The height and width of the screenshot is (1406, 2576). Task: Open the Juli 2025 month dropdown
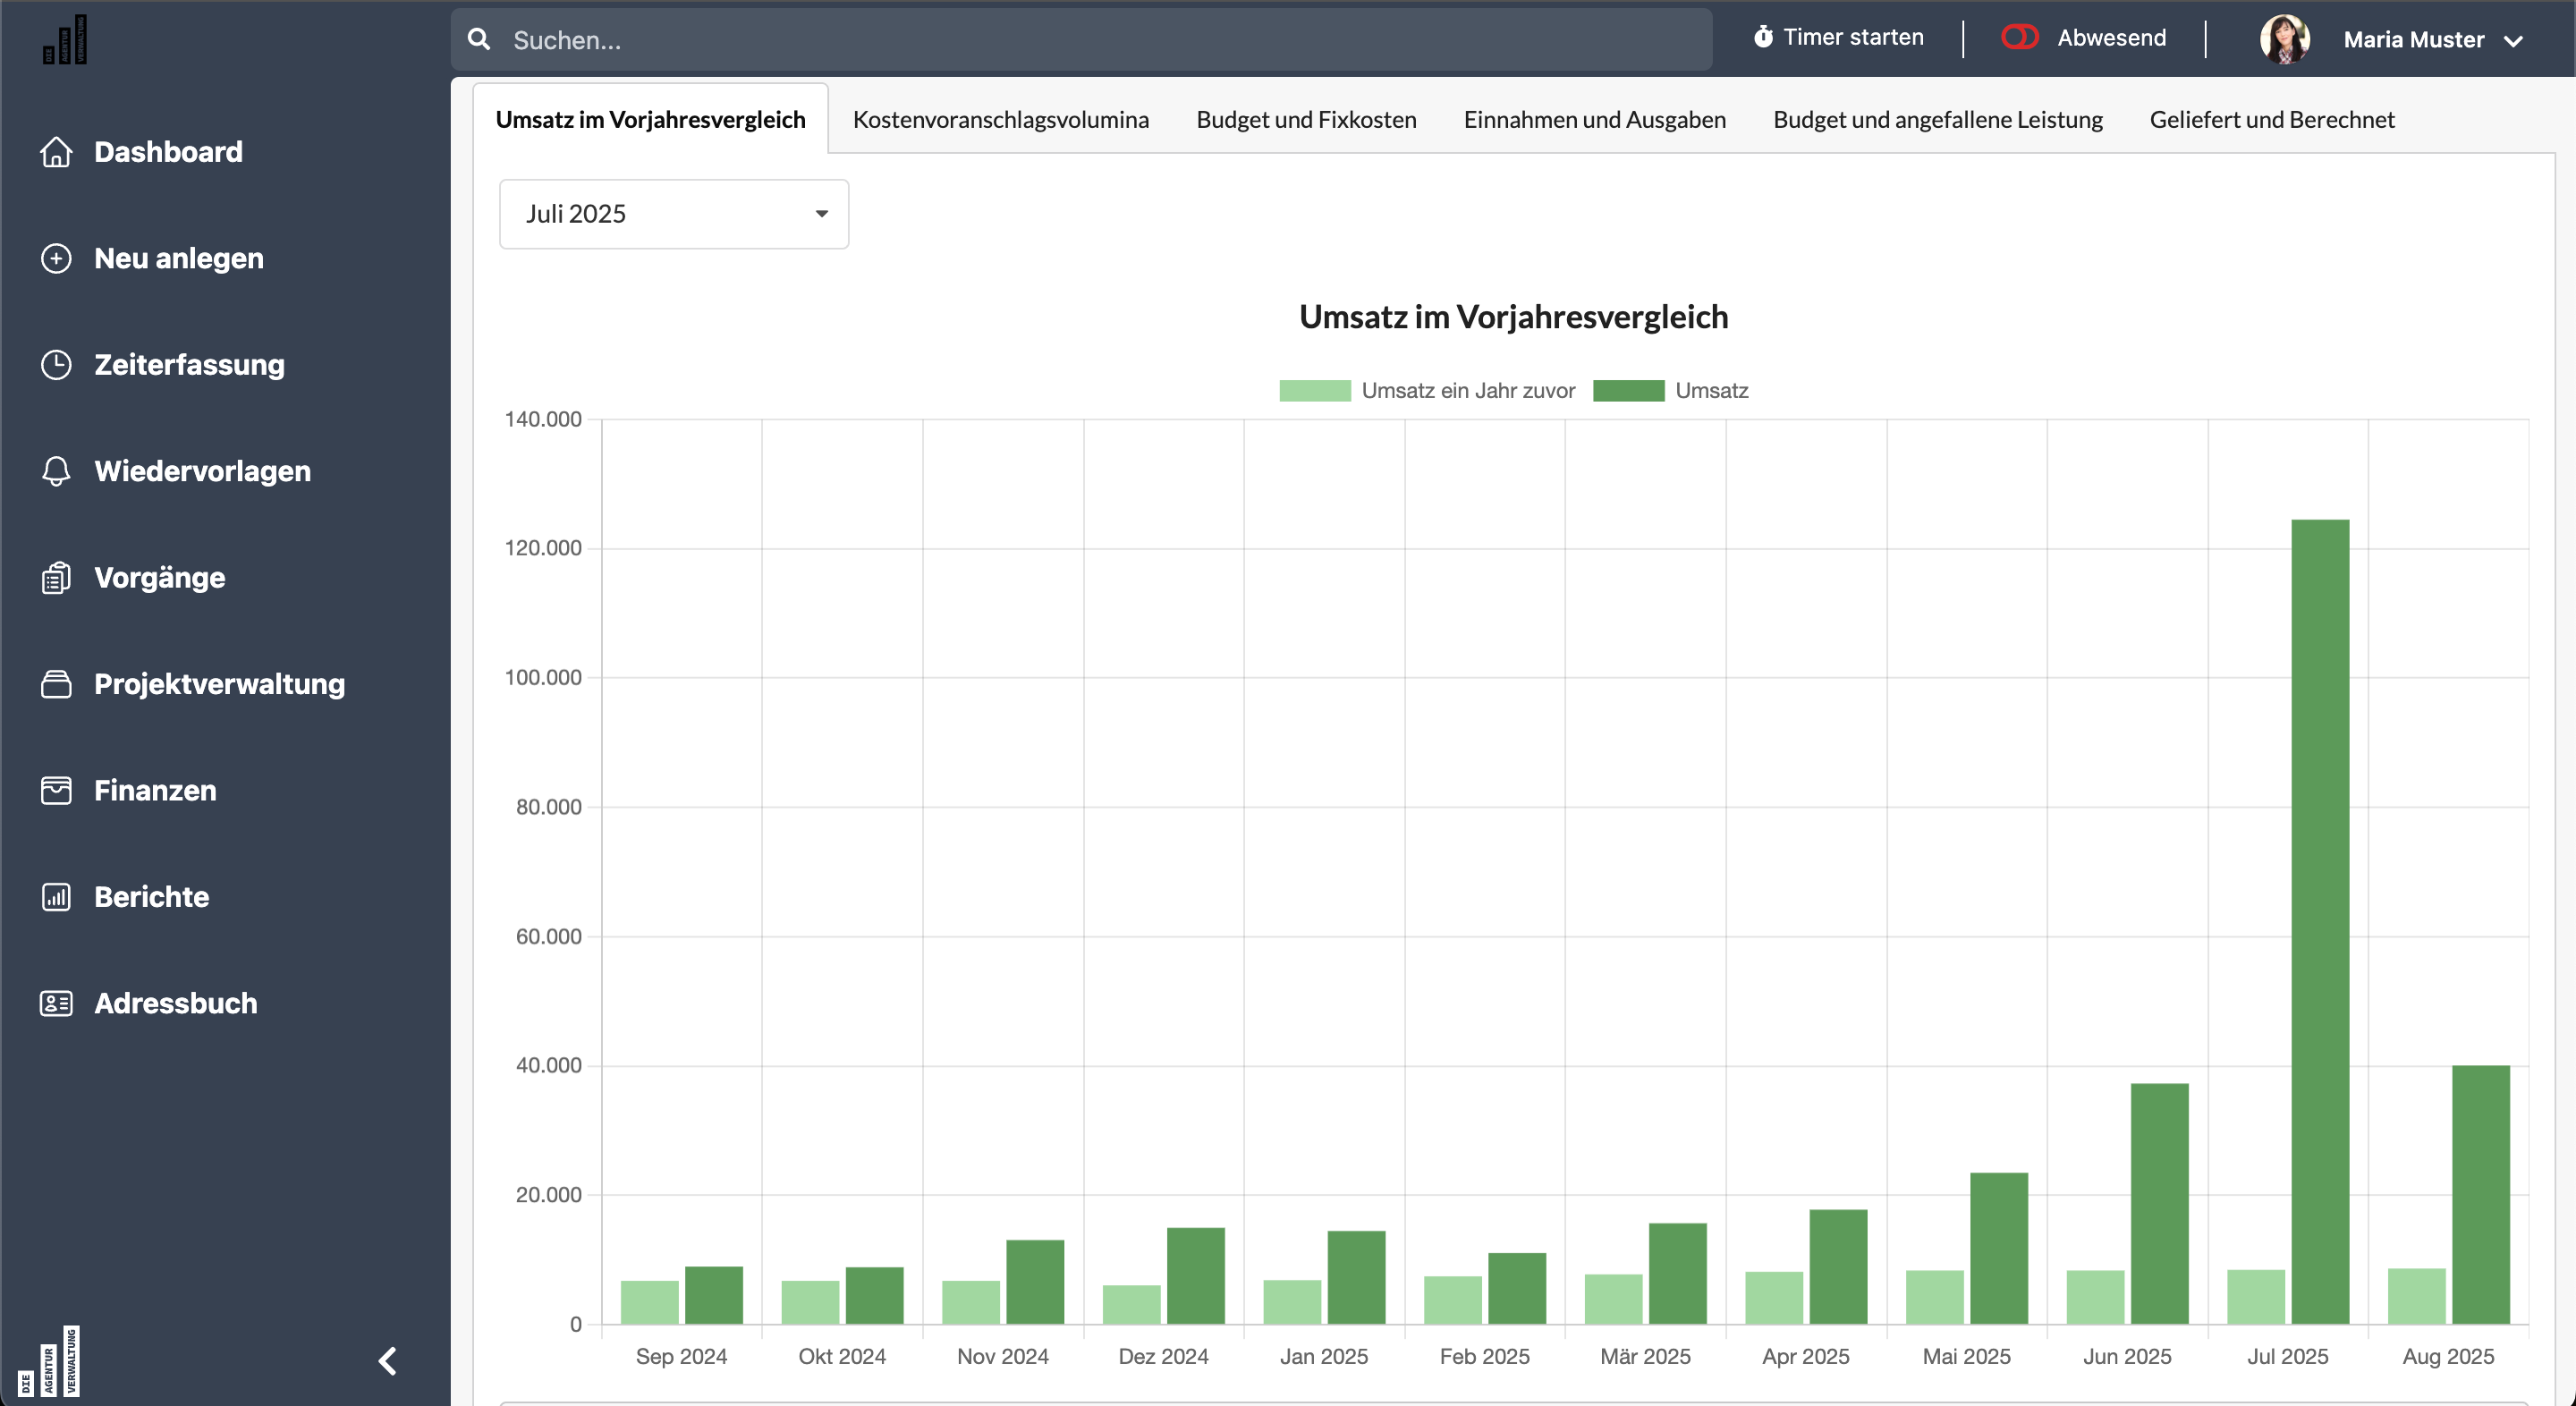(x=674, y=214)
